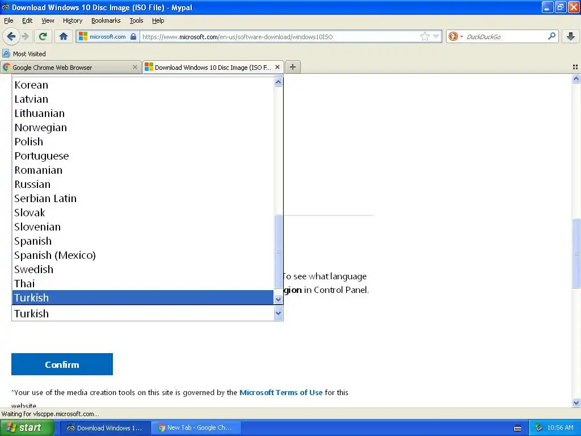Select Russian from the language list

pyautogui.click(x=142, y=185)
